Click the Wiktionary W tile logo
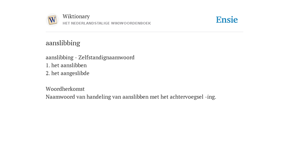 point(52,20)
